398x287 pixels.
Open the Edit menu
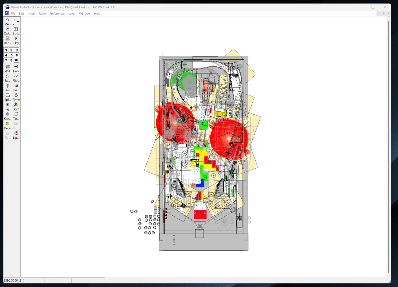coord(21,14)
